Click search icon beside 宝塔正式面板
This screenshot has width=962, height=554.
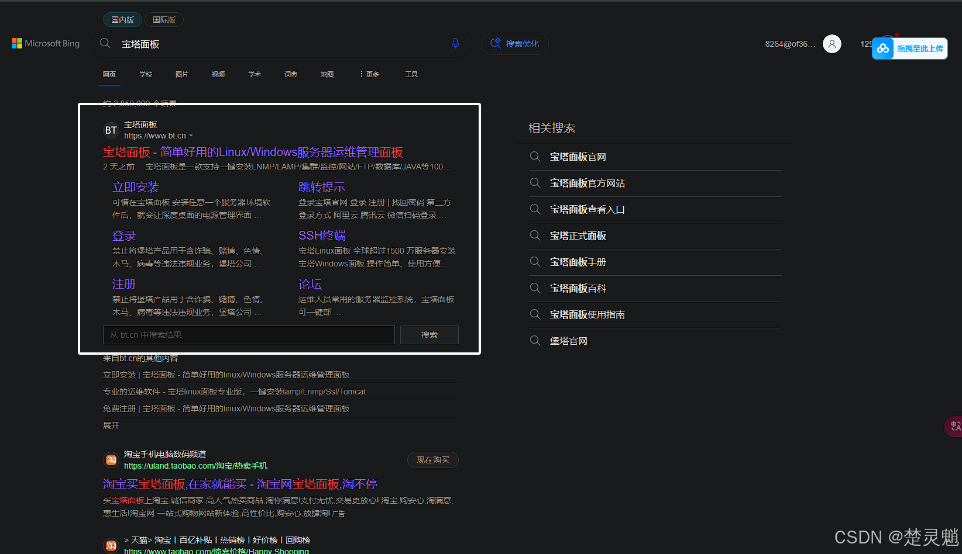[x=535, y=236]
